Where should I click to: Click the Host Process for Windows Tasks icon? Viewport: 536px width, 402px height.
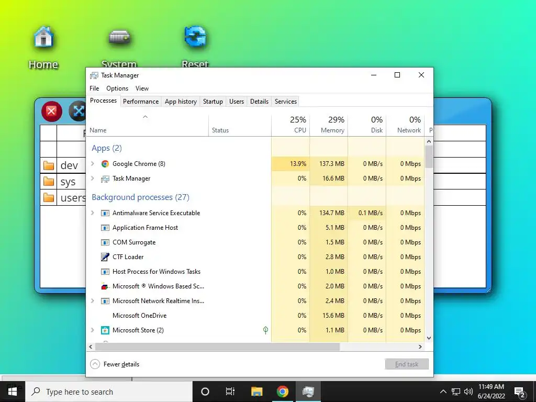[105, 272]
